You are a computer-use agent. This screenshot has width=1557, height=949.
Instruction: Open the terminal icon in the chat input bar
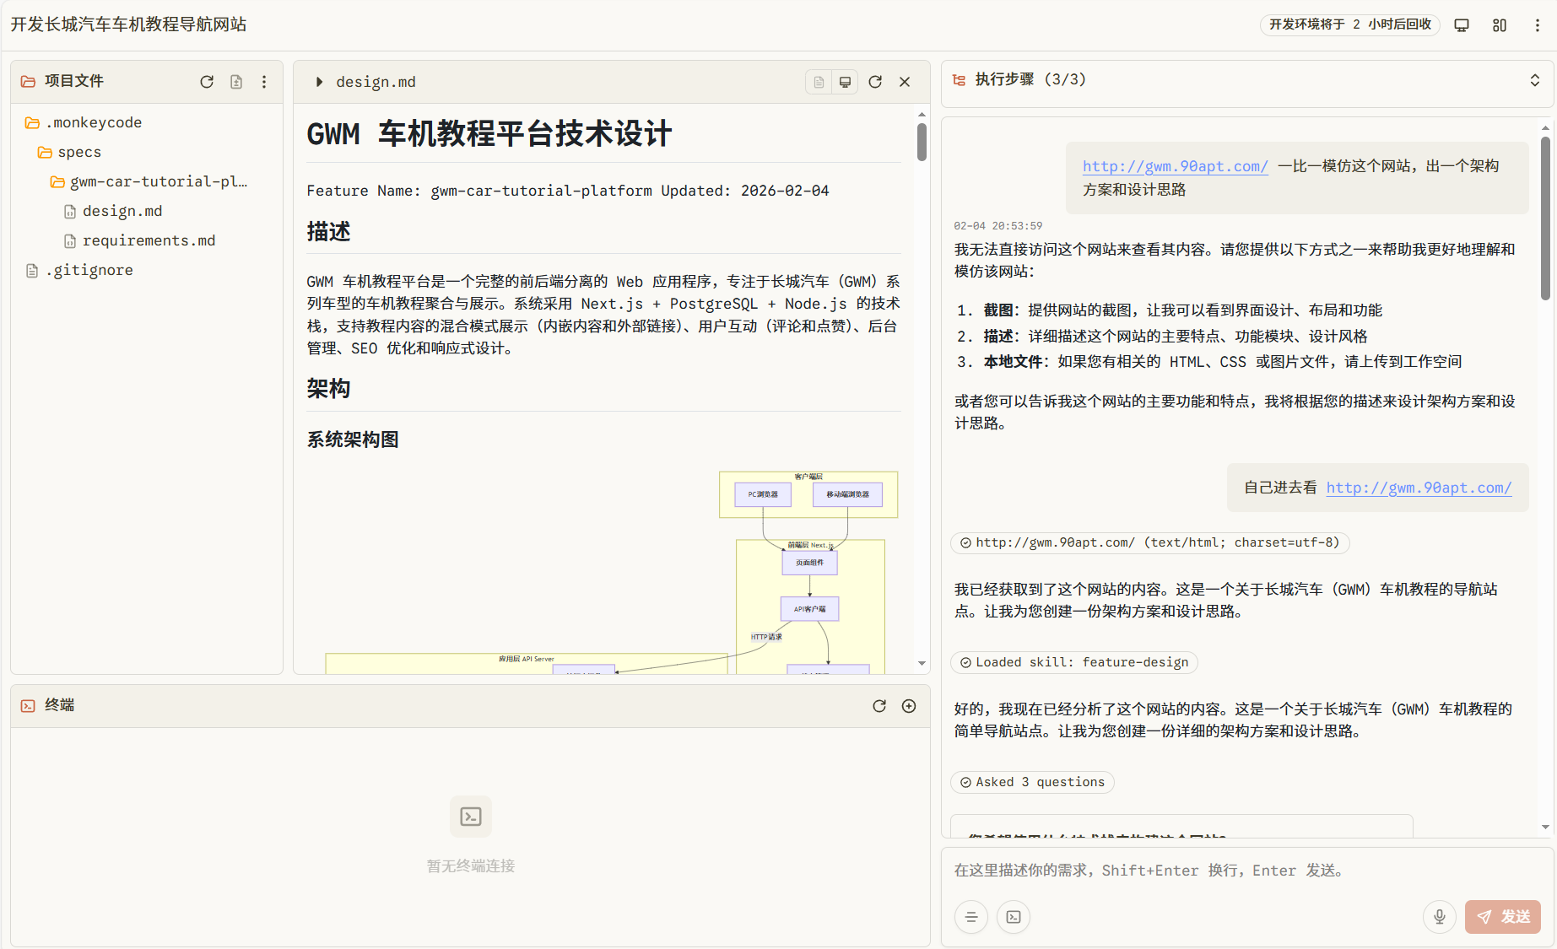point(1013,917)
